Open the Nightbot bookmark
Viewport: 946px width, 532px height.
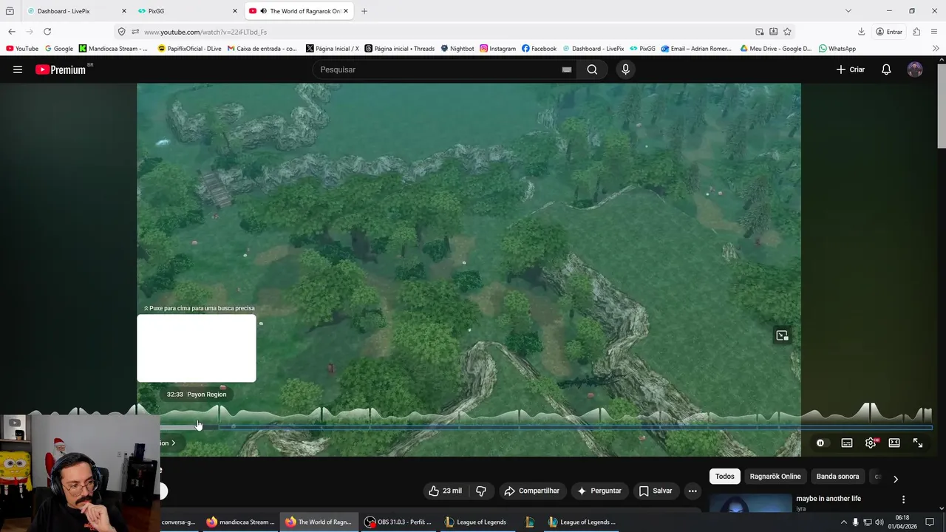(457, 49)
